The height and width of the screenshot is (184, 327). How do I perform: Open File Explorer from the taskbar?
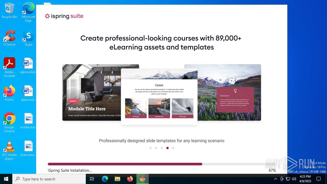(x=118, y=179)
